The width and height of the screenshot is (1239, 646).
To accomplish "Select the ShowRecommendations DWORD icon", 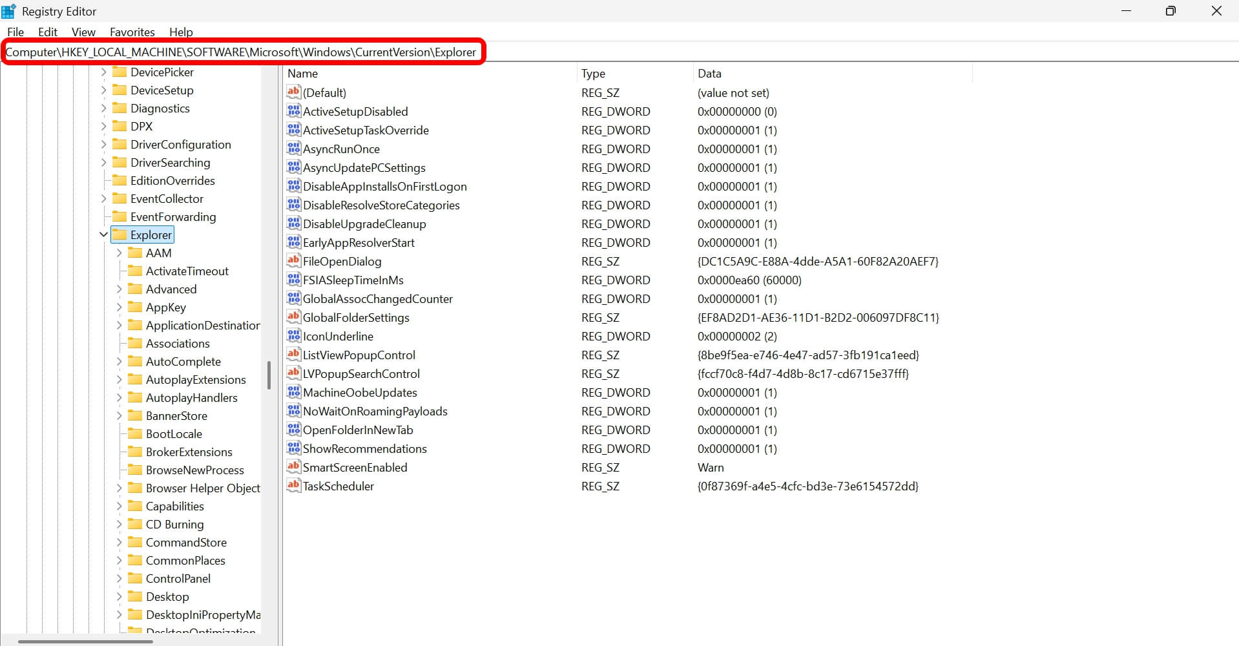I will 294,448.
